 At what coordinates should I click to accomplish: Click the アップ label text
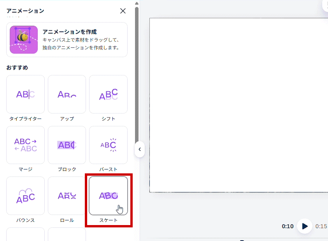[x=67, y=119]
